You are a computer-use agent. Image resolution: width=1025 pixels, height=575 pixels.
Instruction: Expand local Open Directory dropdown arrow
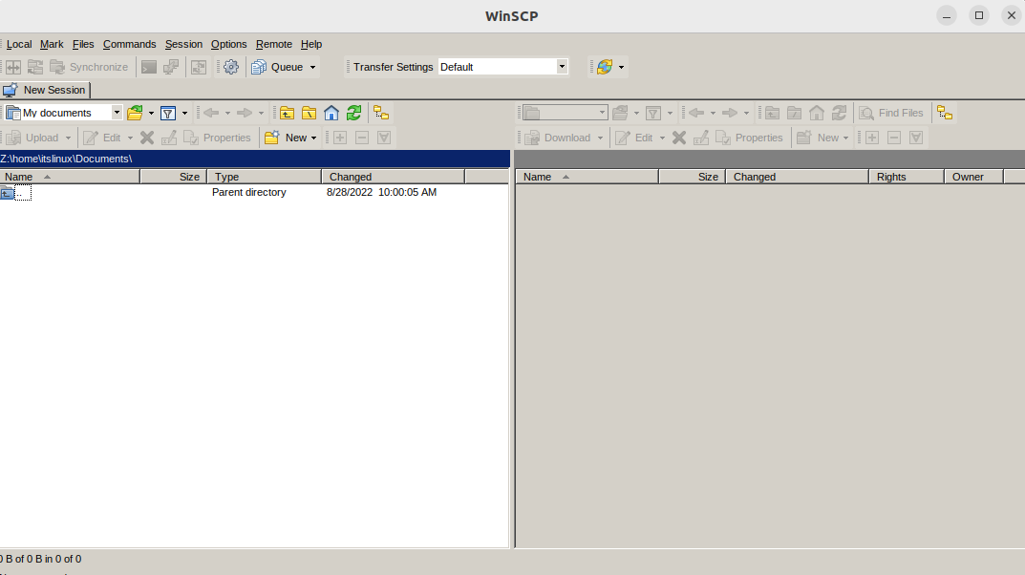(x=151, y=113)
